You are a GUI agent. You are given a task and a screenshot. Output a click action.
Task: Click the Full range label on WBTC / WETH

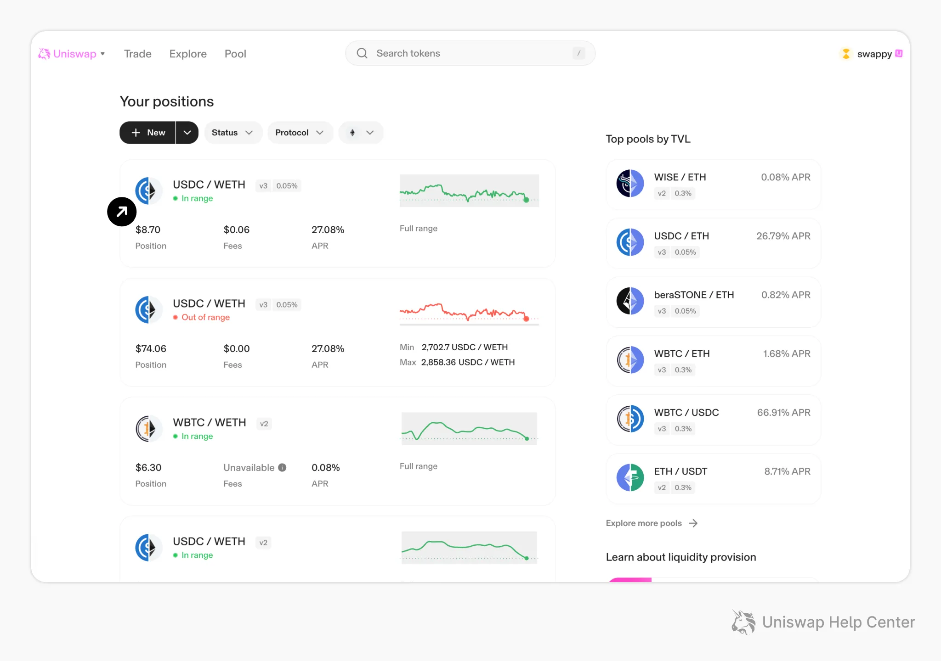coord(419,466)
